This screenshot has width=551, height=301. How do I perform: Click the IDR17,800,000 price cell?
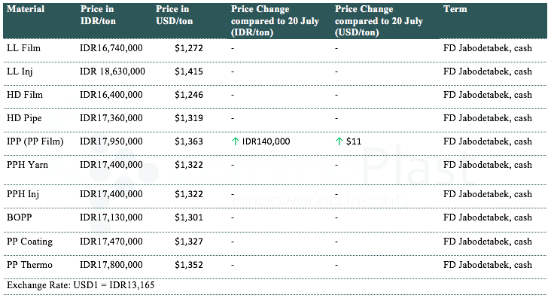click(111, 265)
